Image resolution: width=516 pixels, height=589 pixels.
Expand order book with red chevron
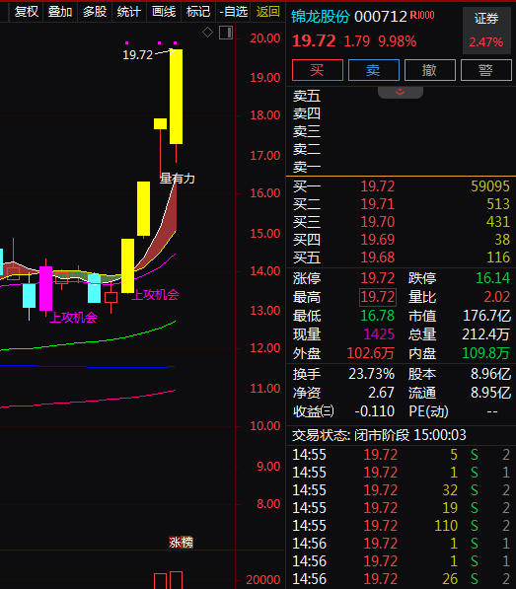pyautogui.click(x=400, y=92)
